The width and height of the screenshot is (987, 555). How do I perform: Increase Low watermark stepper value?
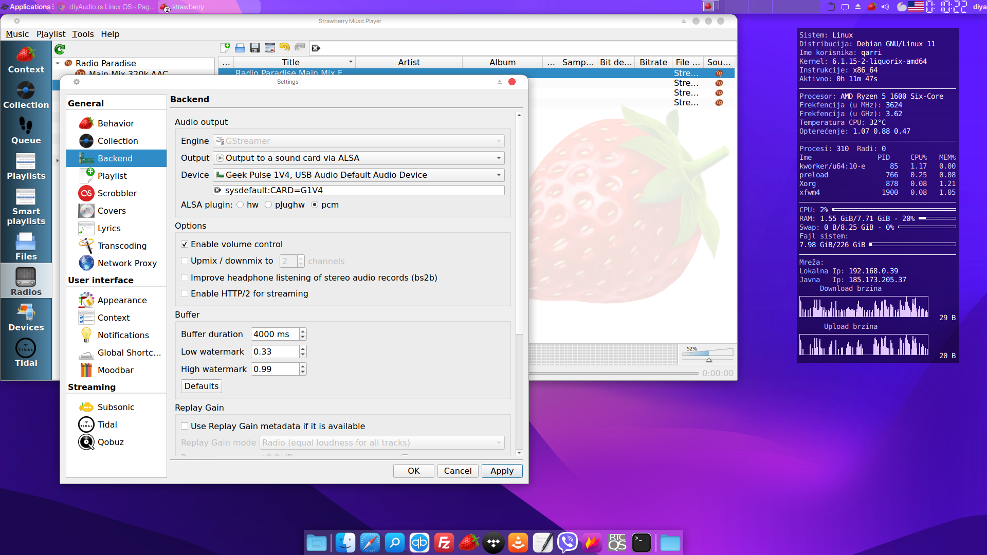(x=303, y=348)
